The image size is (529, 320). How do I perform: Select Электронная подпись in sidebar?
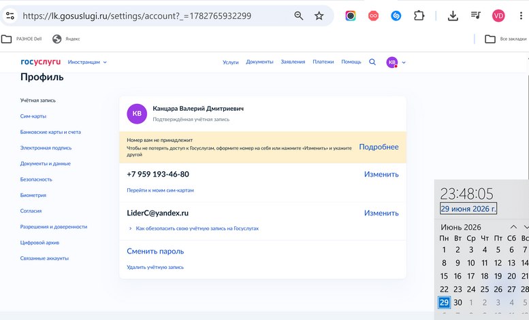tap(46, 148)
